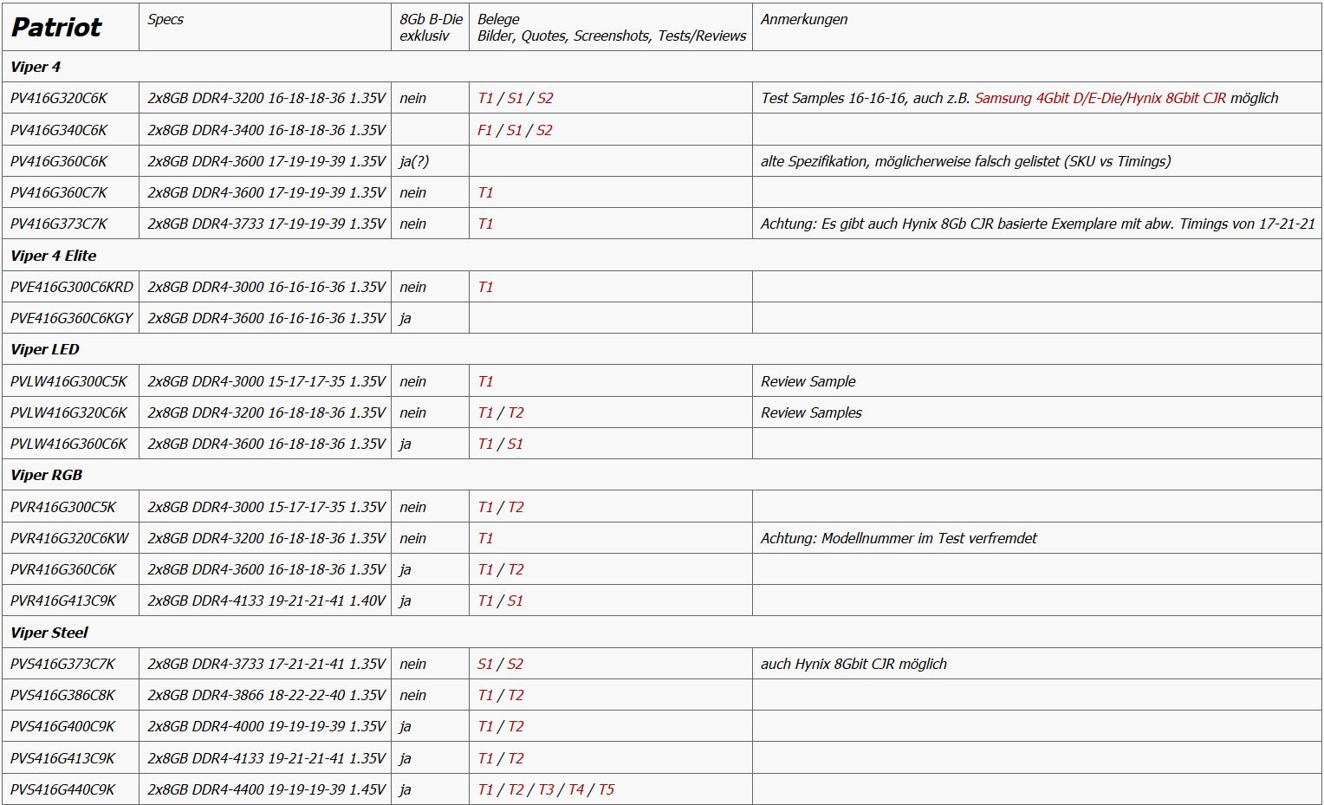This screenshot has height=805, width=1324.
Task: Open S1 link in PV416G340C6K row
Action: 515,130
